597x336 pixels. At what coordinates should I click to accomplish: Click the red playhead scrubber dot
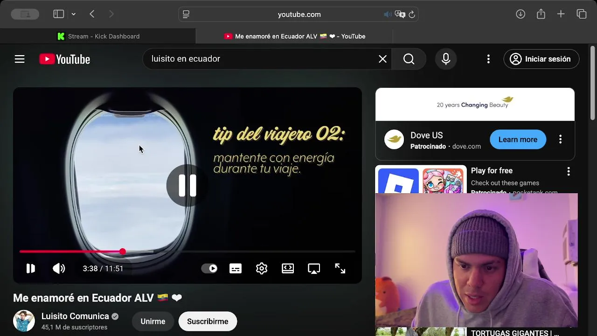tap(122, 252)
